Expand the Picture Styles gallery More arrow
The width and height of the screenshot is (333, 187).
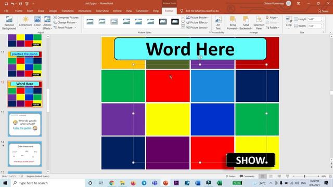[183, 26]
